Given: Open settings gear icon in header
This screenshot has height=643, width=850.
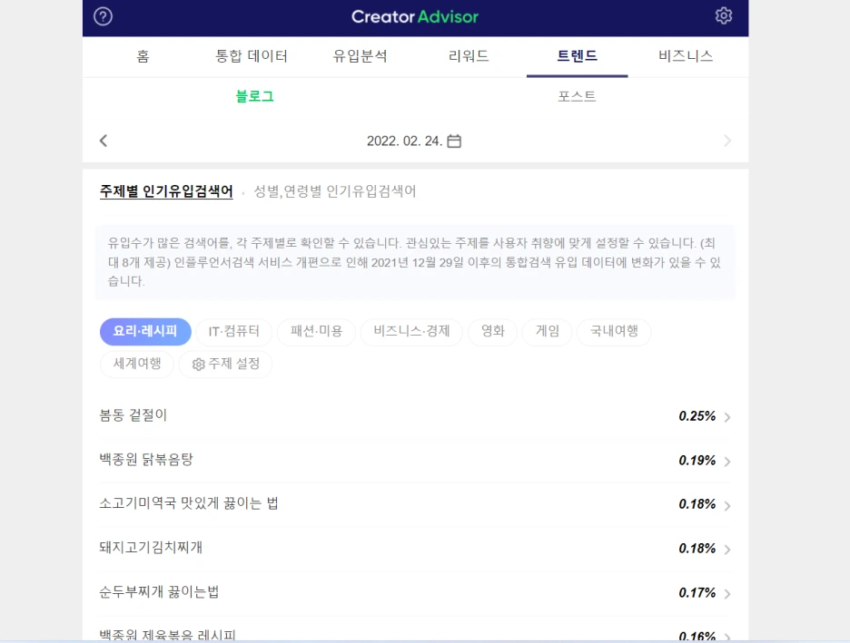Looking at the screenshot, I should 724,15.
